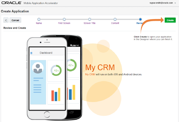
Task: Click the Android status bar Wi-Fi icon
Action: 71,46
